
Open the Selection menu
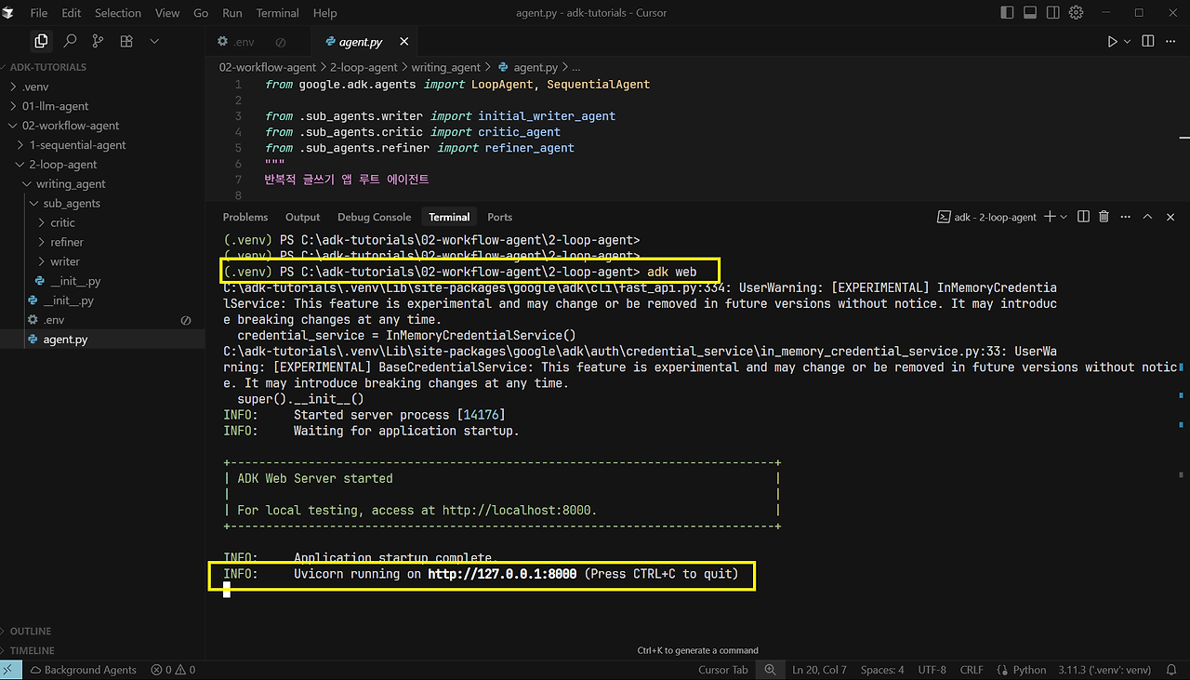(118, 13)
